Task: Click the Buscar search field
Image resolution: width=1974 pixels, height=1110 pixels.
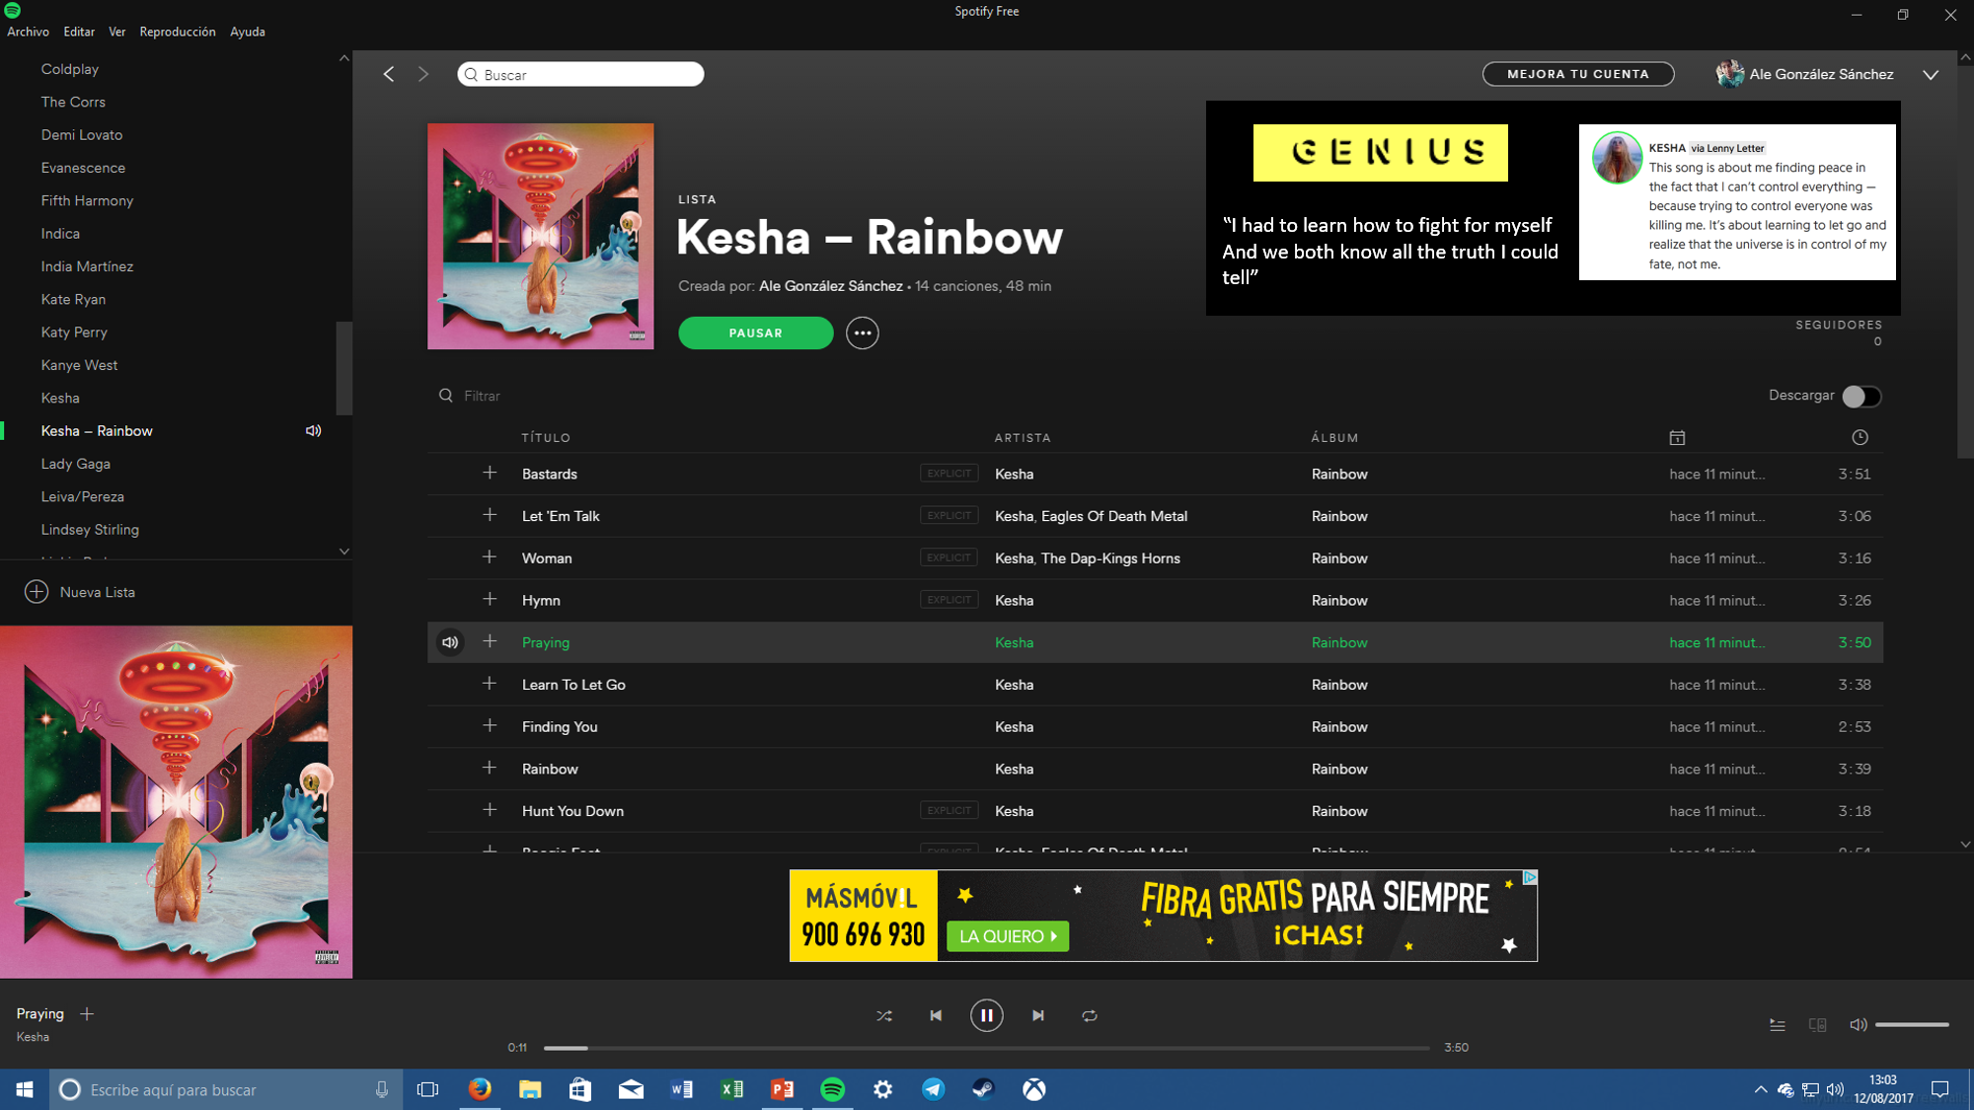Action: [580, 74]
